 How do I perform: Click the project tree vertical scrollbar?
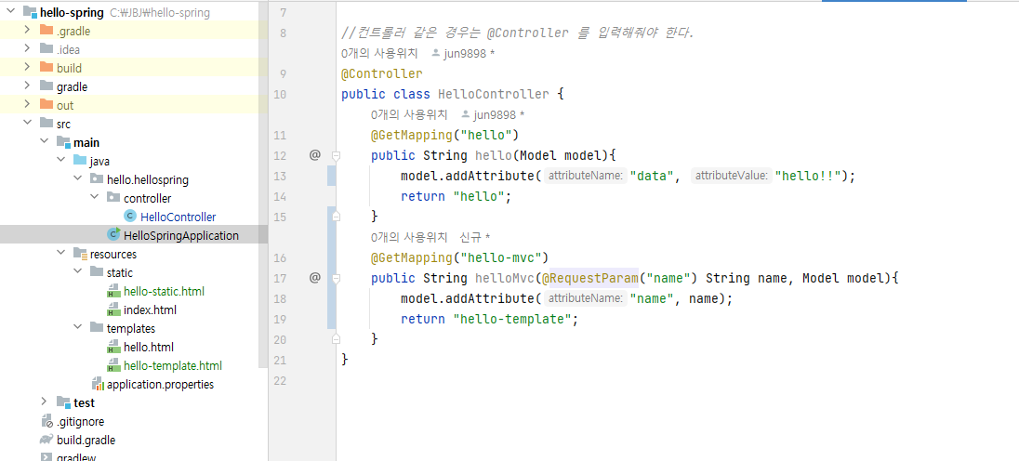(263, 182)
